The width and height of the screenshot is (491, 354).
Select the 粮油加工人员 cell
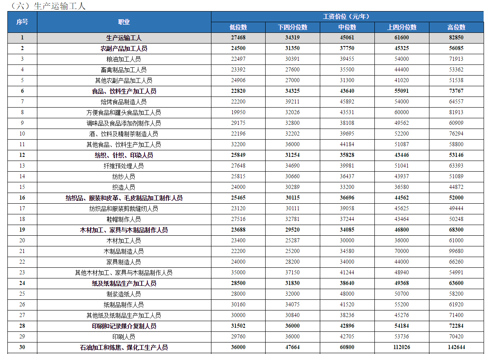tap(124, 59)
